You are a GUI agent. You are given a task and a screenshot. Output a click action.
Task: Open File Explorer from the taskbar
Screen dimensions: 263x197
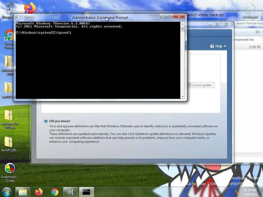23,192
